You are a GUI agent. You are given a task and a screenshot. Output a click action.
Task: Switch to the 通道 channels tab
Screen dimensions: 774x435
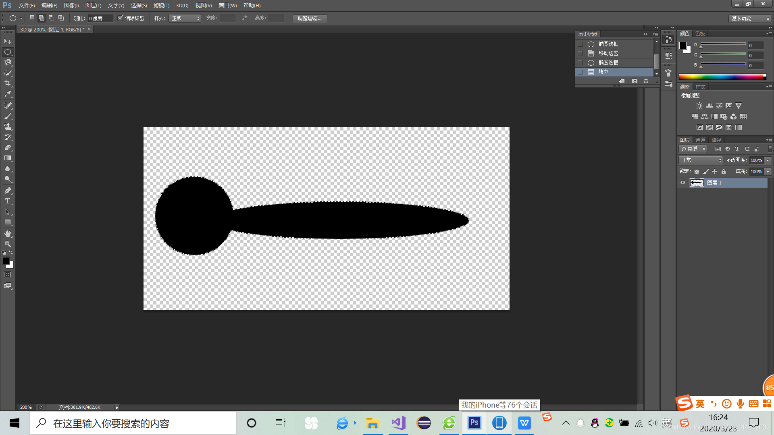click(700, 140)
